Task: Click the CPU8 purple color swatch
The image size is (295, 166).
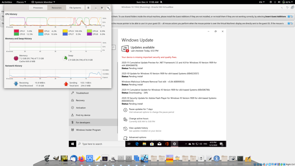Action: tap(90, 34)
